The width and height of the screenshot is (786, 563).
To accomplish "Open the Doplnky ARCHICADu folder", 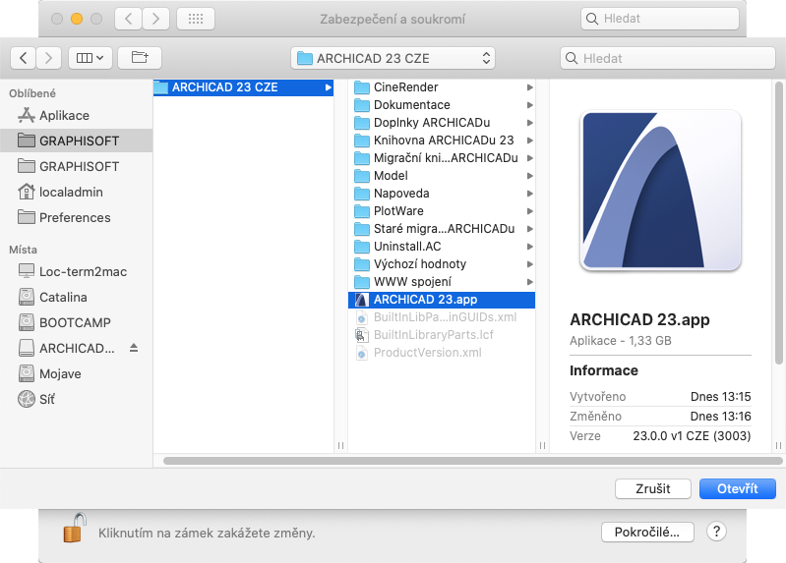I will pyautogui.click(x=442, y=123).
